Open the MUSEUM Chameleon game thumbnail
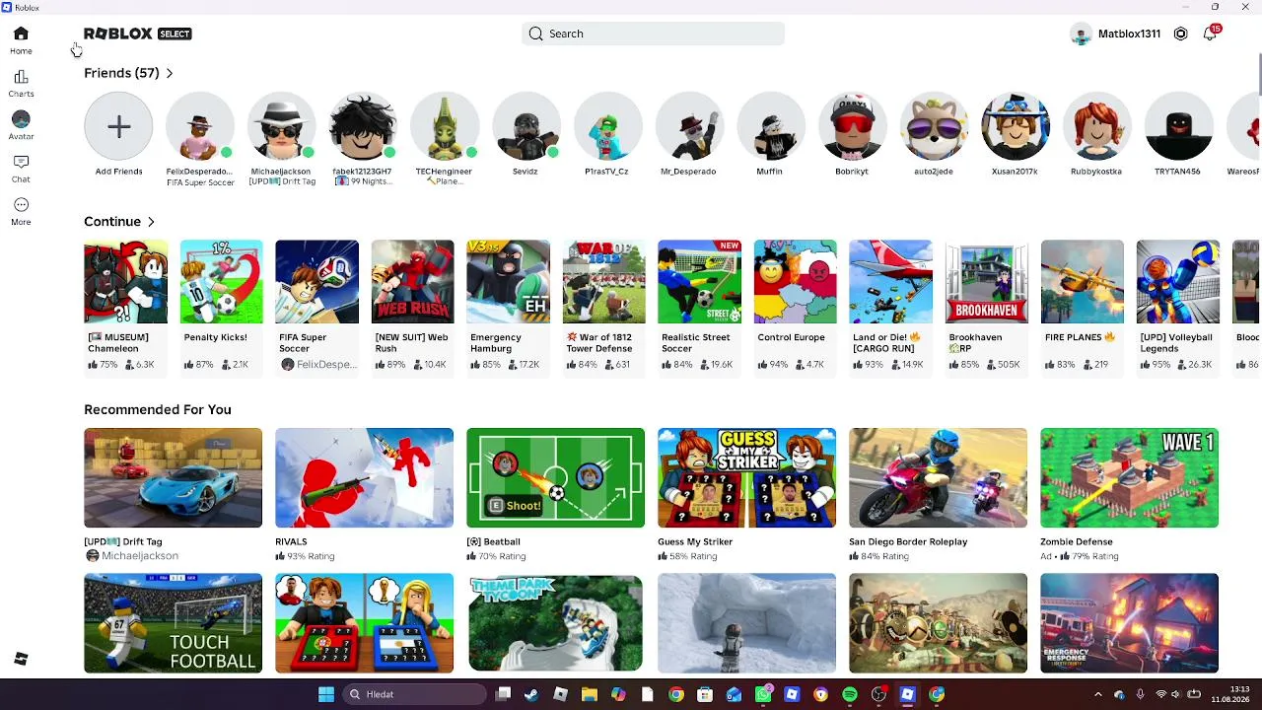Viewport: 1262px width, 710px height. (125, 282)
